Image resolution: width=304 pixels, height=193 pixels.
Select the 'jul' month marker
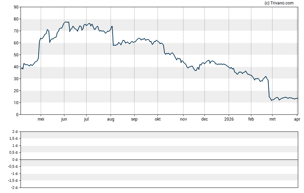pyautogui.click(x=86, y=119)
